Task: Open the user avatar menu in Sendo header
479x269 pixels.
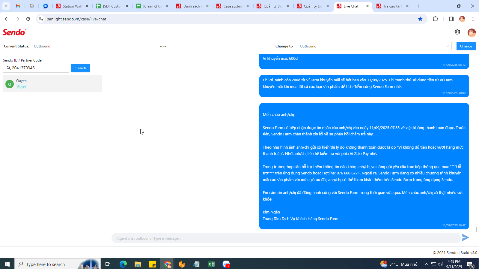Action: coord(472,32)
